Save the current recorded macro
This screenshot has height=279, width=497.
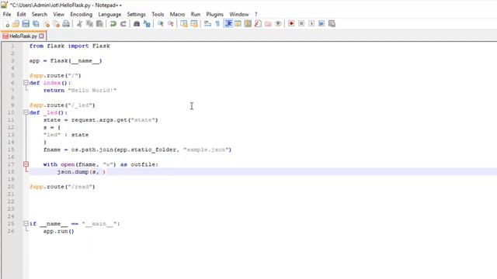pyautogui.click(x=332, y=24)
